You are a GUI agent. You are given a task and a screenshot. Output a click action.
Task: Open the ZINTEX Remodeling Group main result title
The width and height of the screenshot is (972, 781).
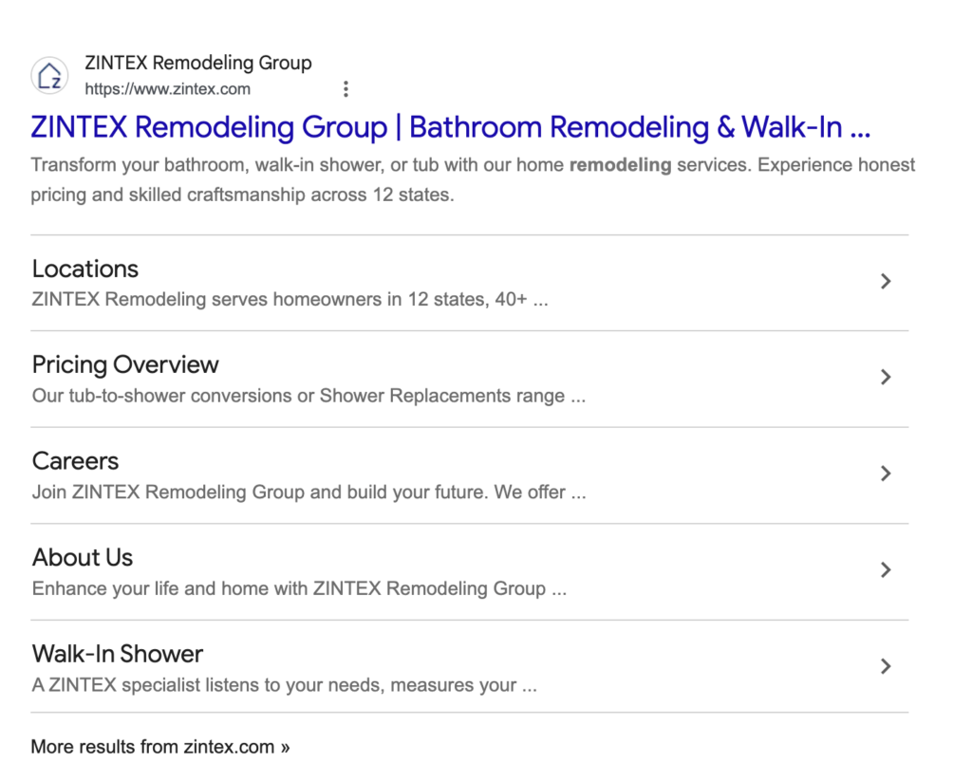point(451,127)
